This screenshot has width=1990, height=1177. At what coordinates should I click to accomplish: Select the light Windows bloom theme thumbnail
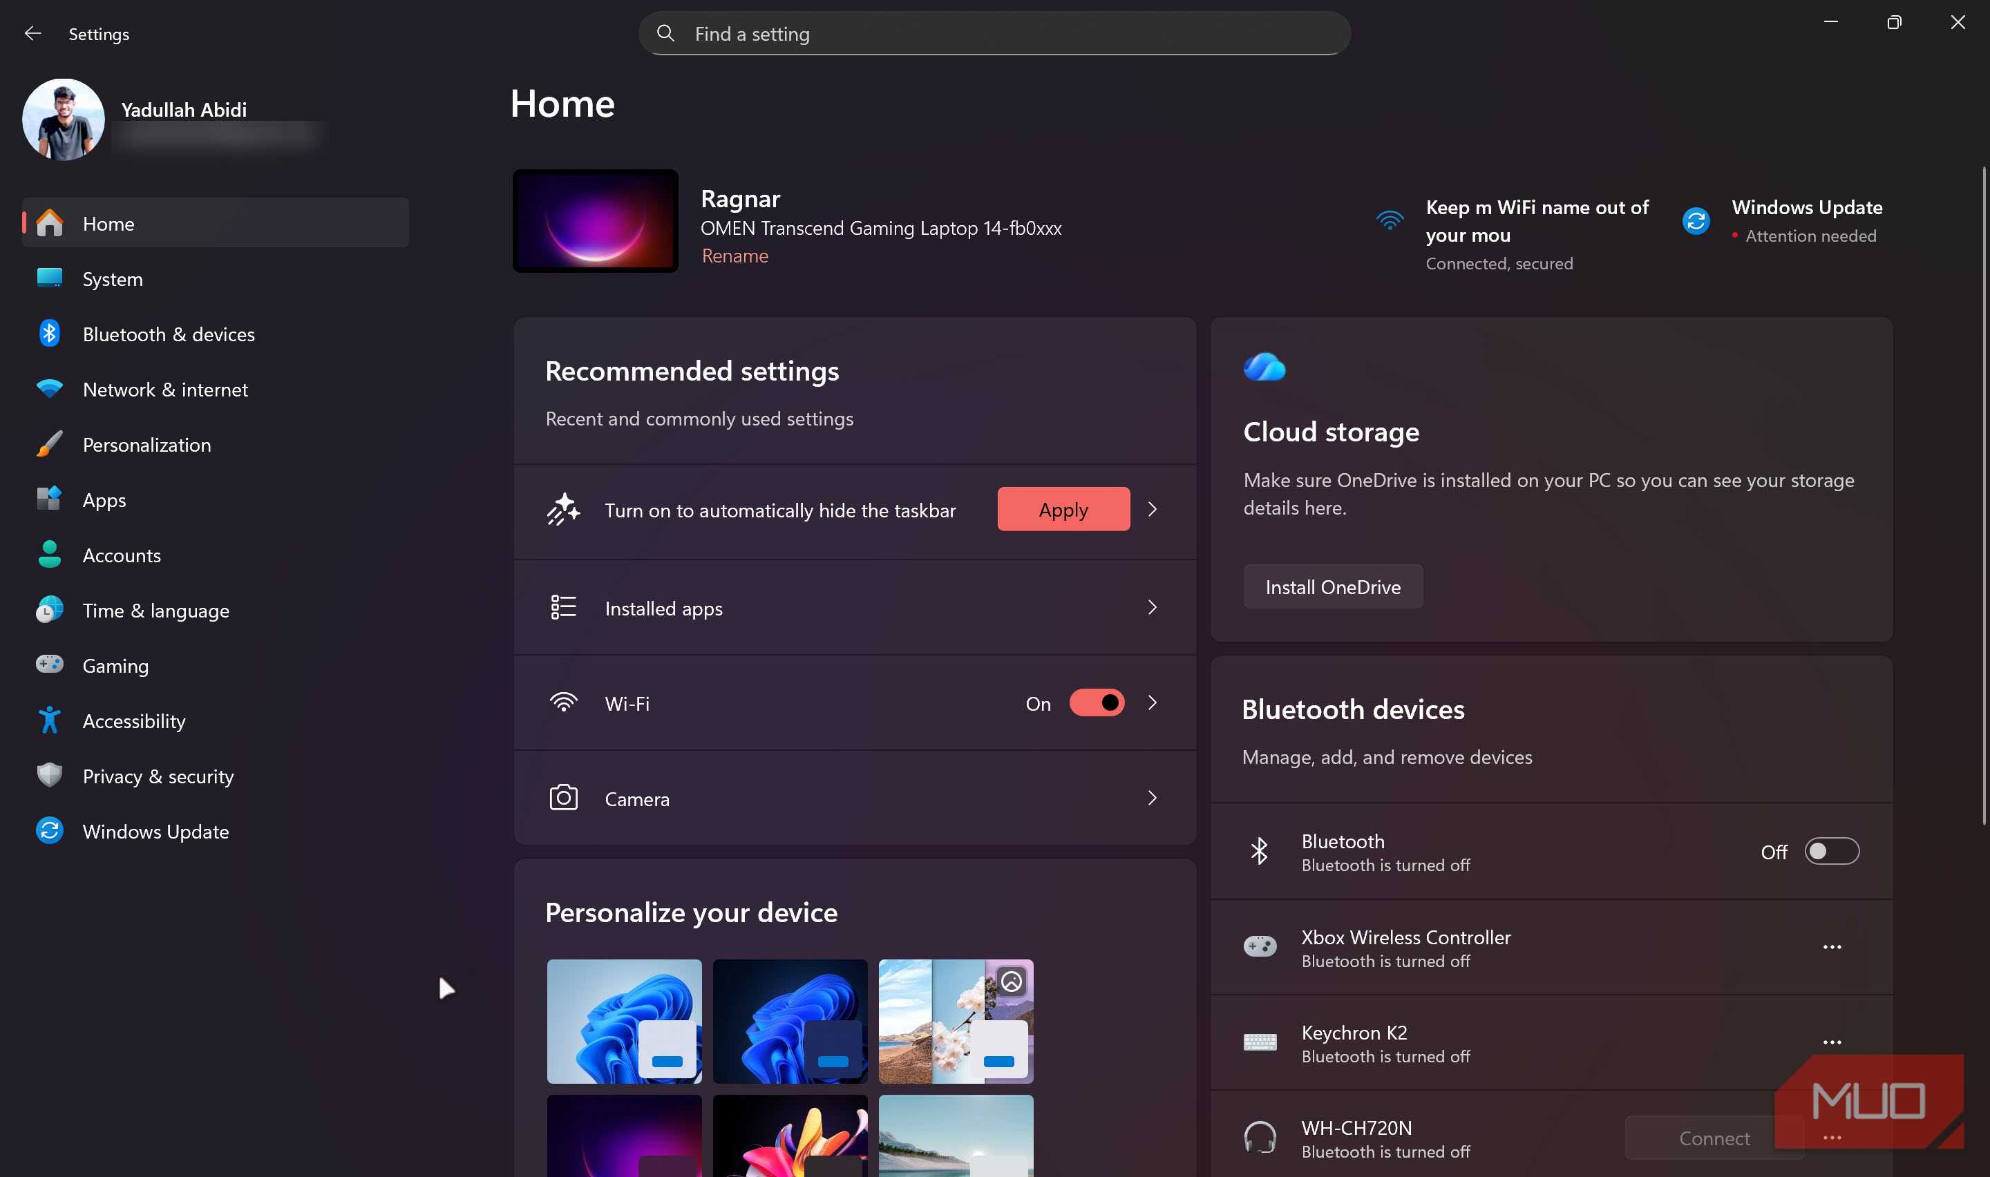624,1022
